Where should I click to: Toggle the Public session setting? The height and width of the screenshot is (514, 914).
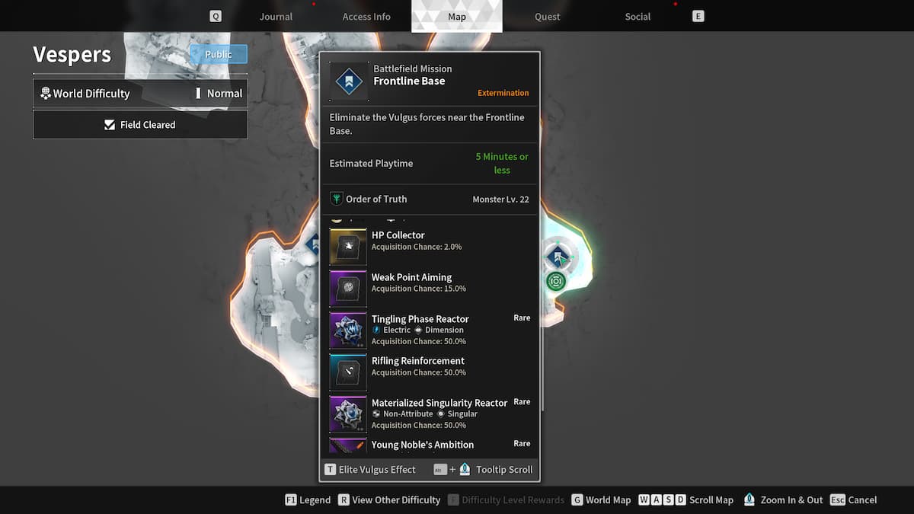[x=219, y=54]
